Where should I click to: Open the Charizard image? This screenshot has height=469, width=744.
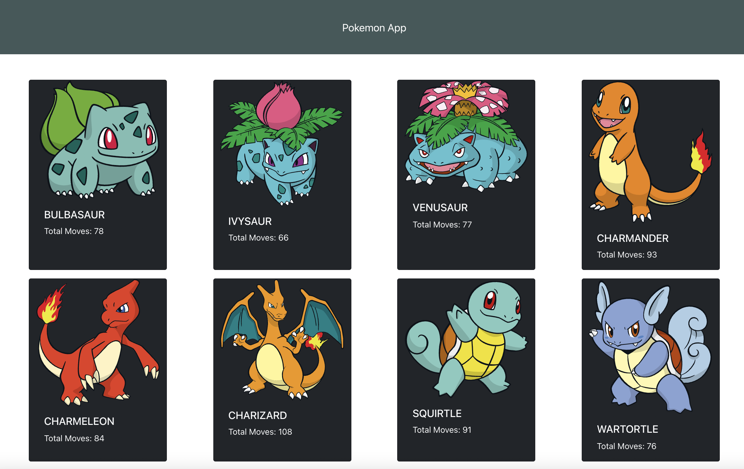[282, 339]
